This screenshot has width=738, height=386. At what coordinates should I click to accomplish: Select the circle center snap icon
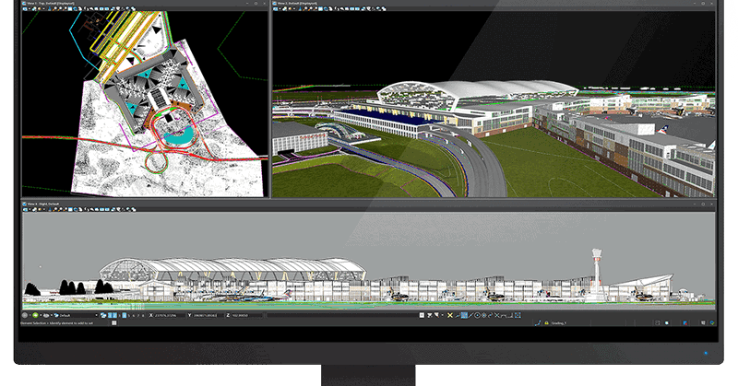[477, 315]
